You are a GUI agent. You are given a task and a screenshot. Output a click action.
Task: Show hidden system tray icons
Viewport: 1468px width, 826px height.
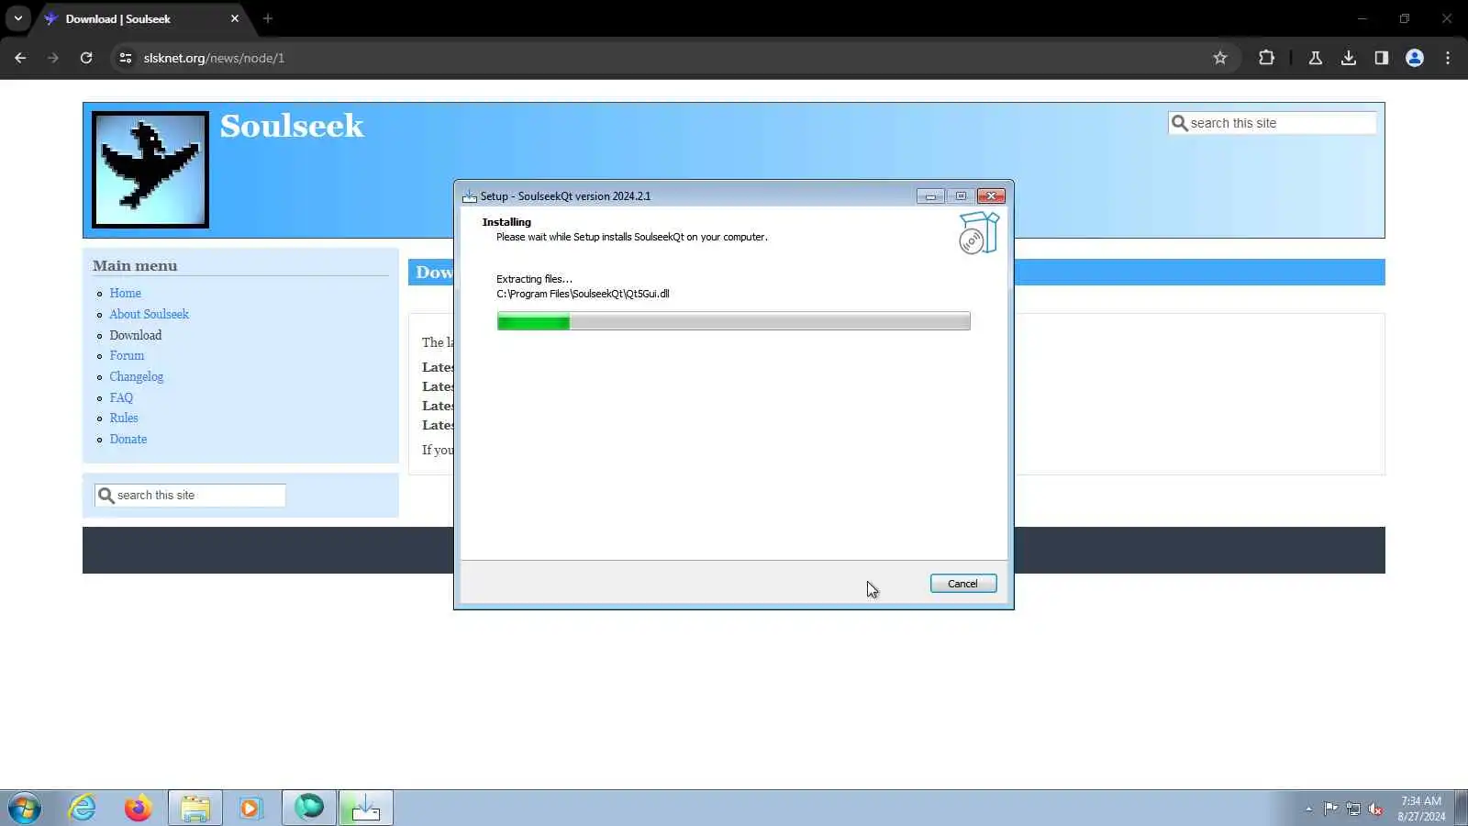[x=1308, y=809]
